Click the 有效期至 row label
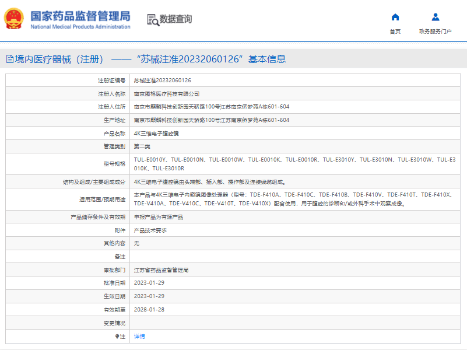 point(114,310)
